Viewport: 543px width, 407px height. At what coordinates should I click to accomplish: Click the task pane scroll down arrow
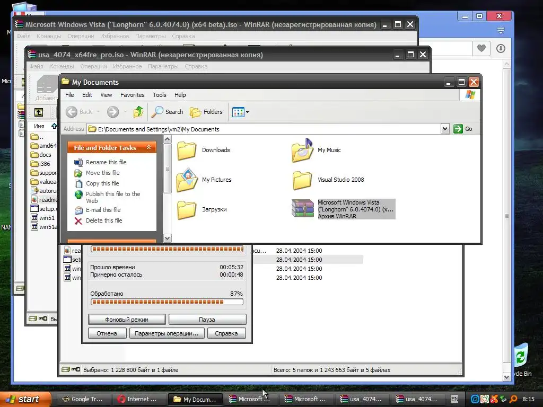tap(167, 238)
